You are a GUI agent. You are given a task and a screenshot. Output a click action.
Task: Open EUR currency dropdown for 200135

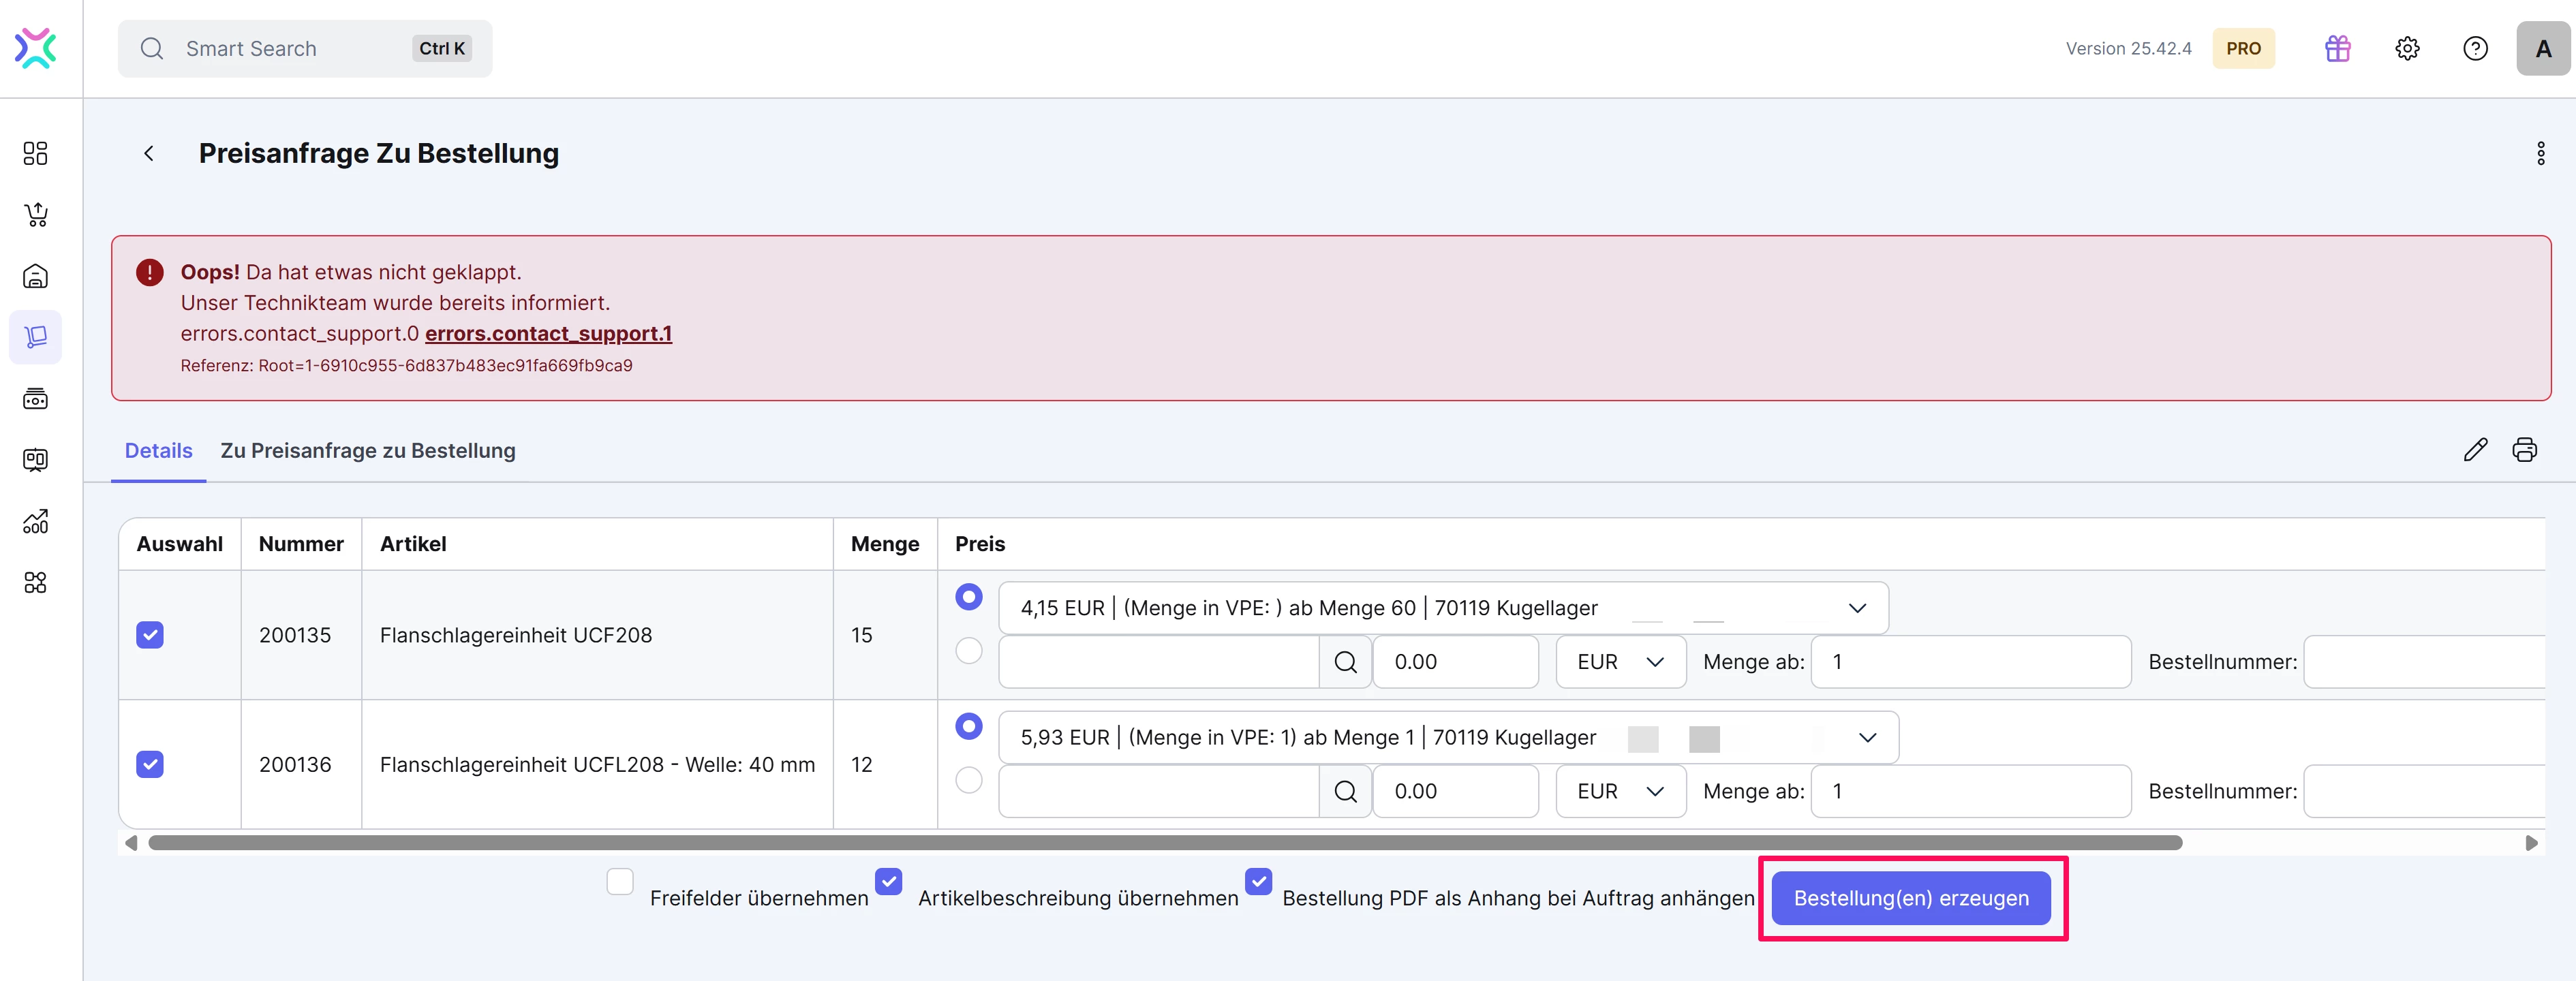point(1620,662)
